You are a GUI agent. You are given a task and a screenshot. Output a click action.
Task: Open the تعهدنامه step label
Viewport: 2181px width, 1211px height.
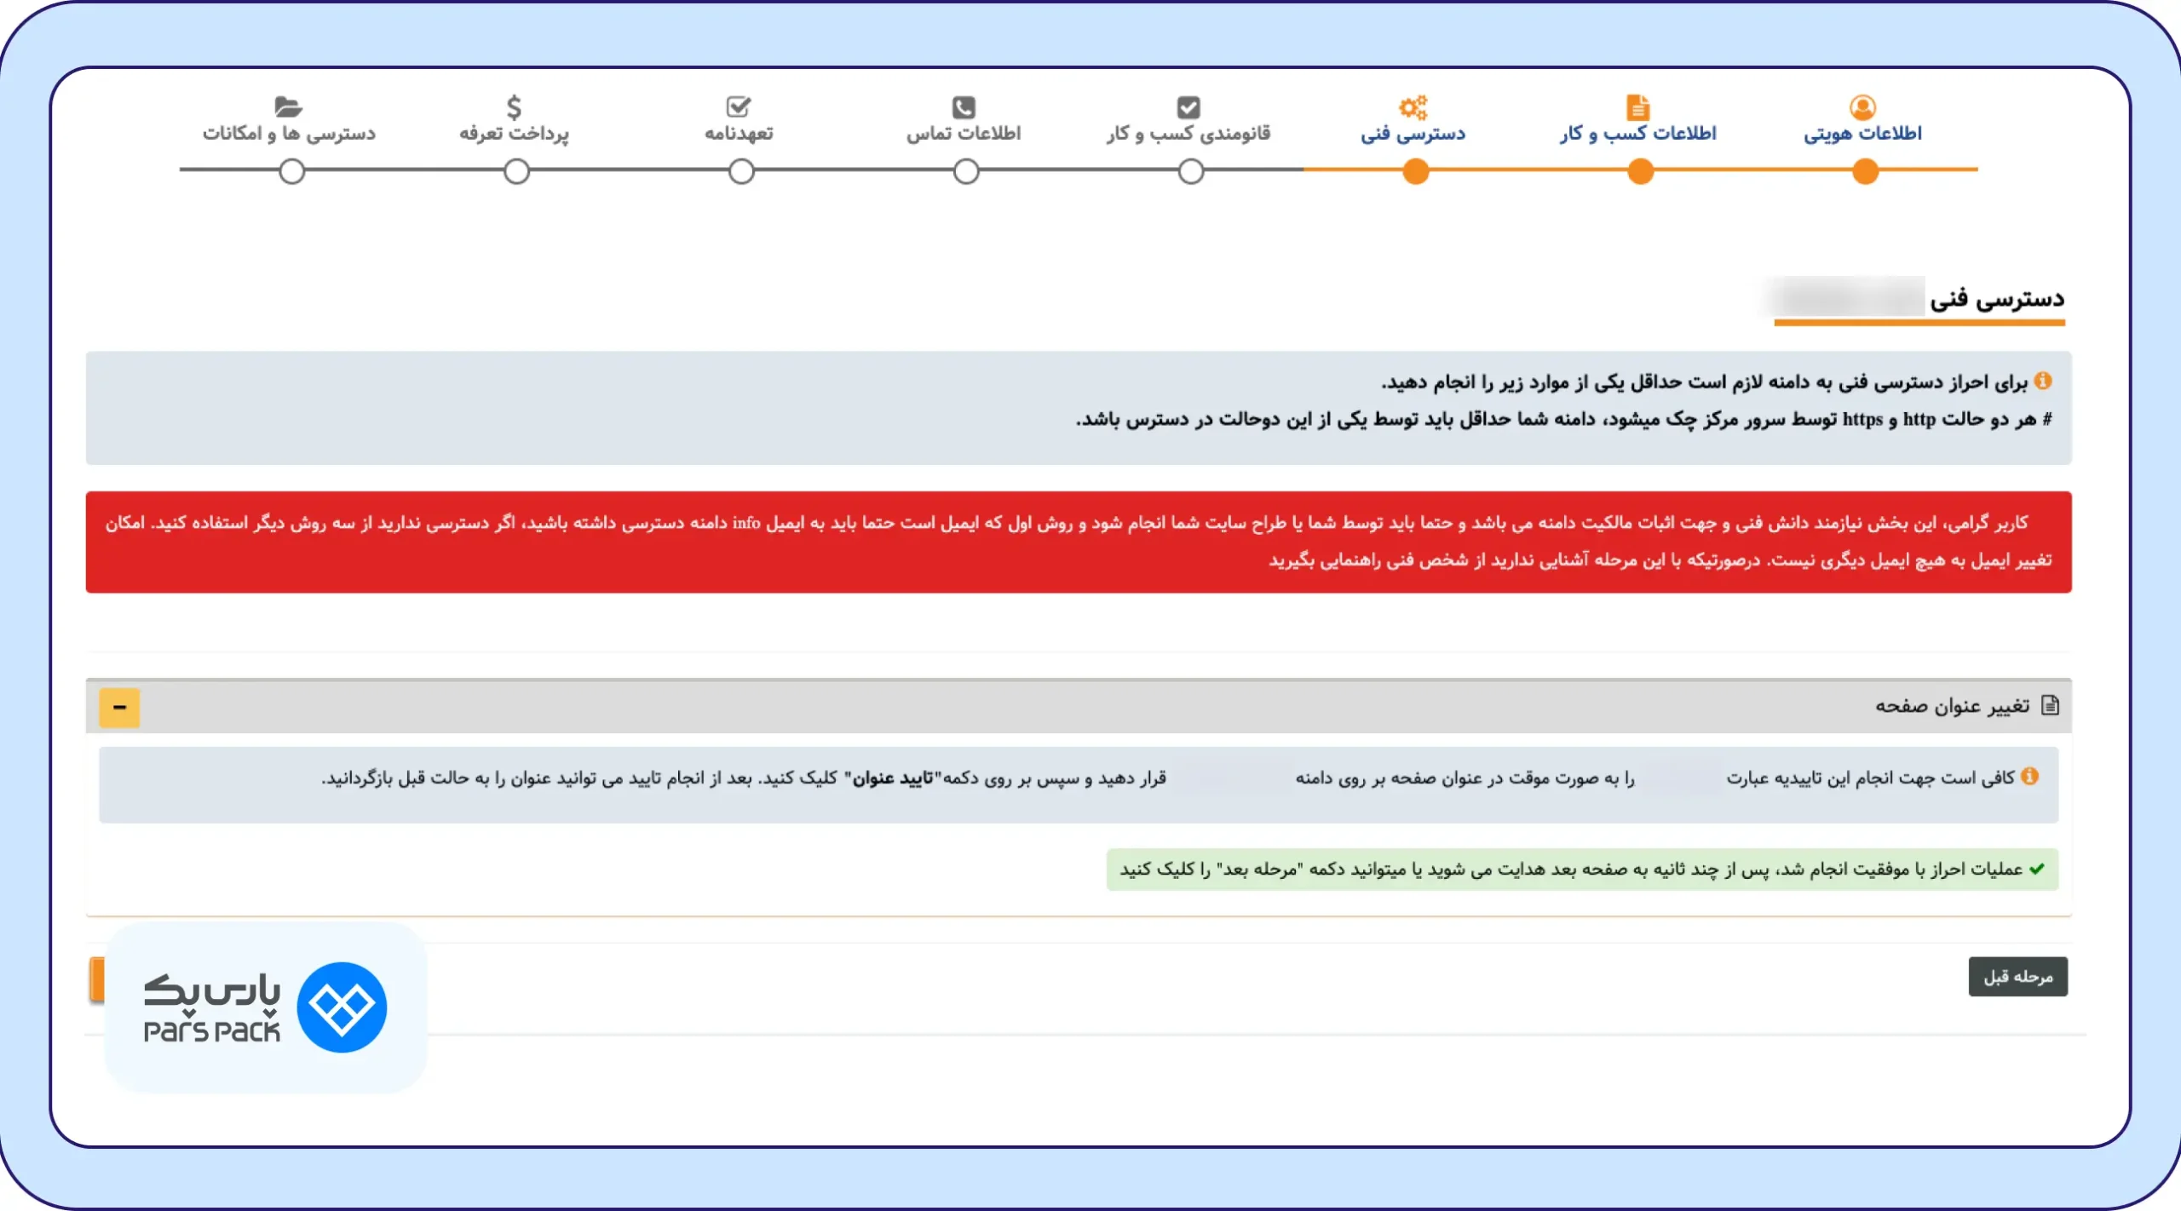coord(739,134)
